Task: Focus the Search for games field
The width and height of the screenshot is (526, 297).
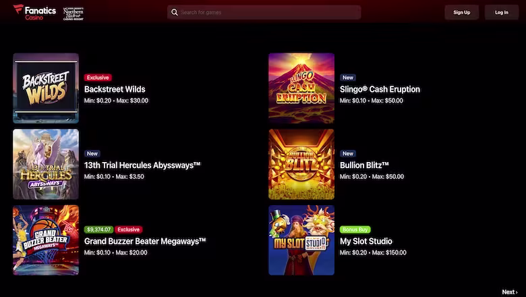Action: [264, 12]
